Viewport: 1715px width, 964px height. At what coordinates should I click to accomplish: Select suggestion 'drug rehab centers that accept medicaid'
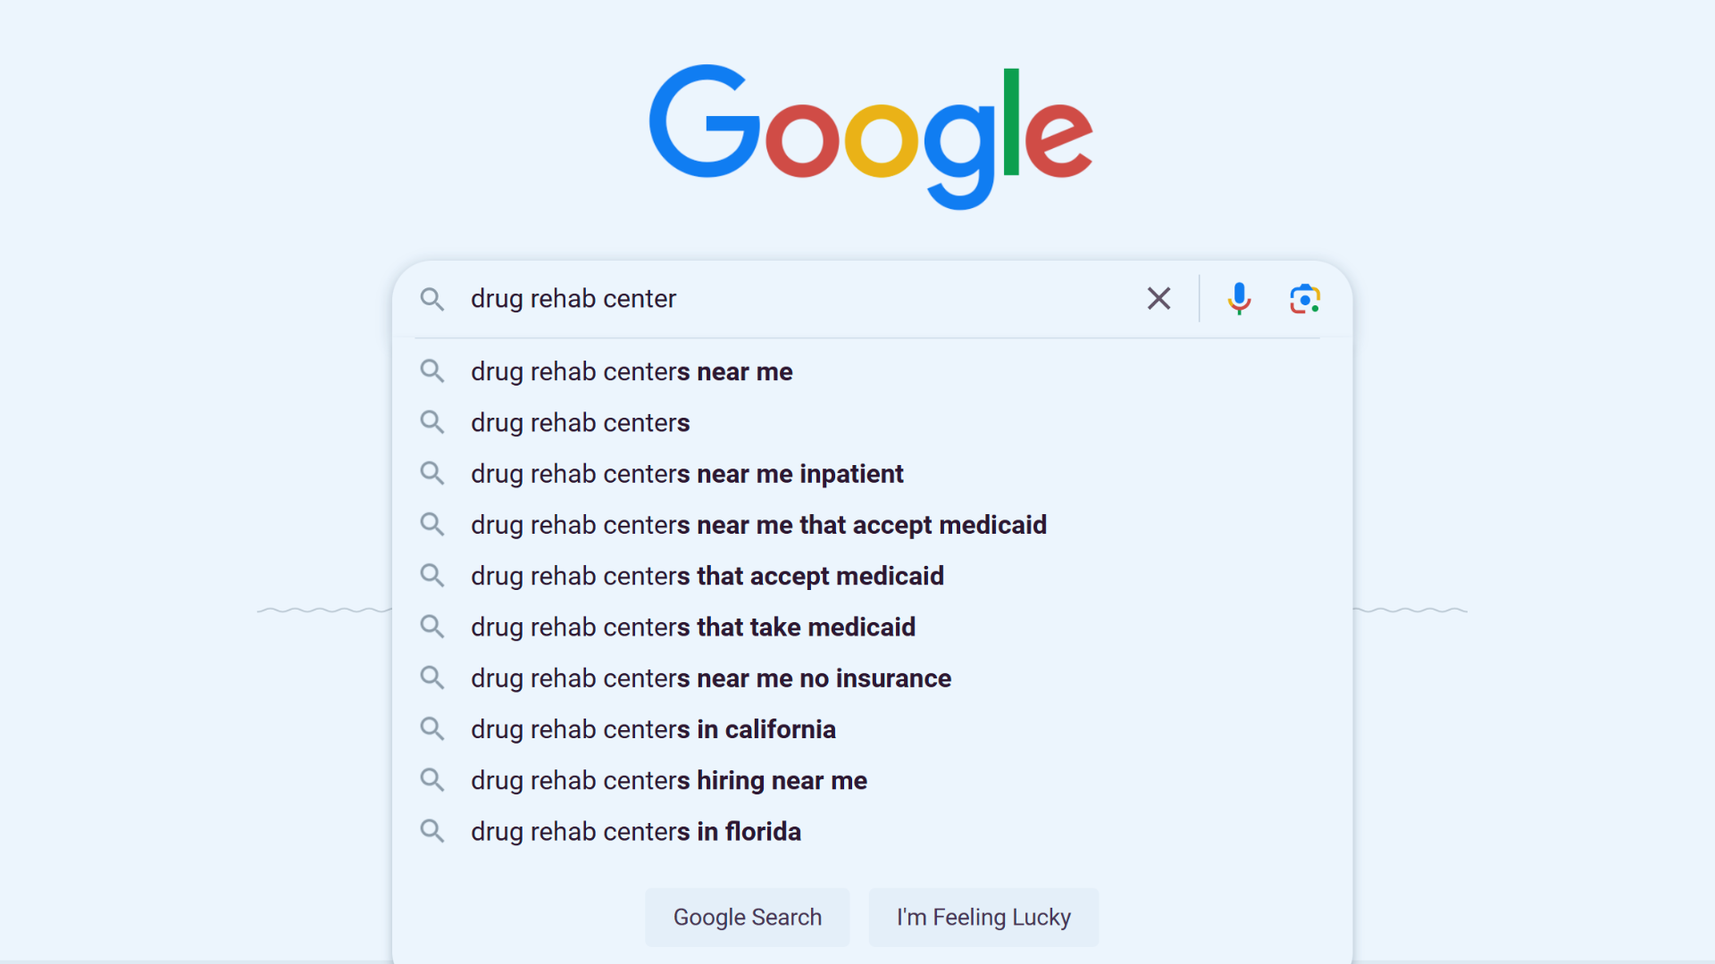[707, 576]
